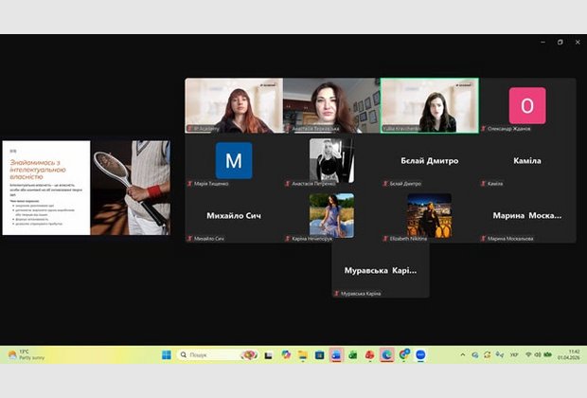Open the weather widget showing Partly sunny
Image resolution: width=587 pixels, height=398 pixels.
(x=27, y=354)
